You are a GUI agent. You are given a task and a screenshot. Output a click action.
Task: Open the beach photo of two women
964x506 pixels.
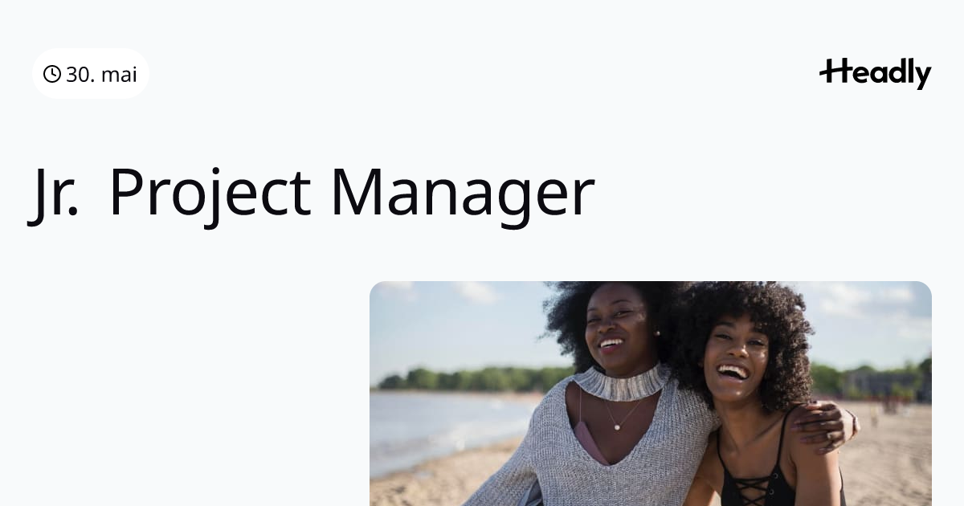pos(651,394)
